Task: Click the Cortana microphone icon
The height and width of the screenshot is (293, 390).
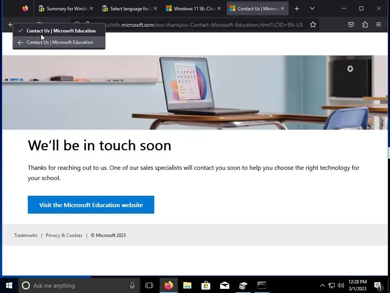Action: pos(132,285)
